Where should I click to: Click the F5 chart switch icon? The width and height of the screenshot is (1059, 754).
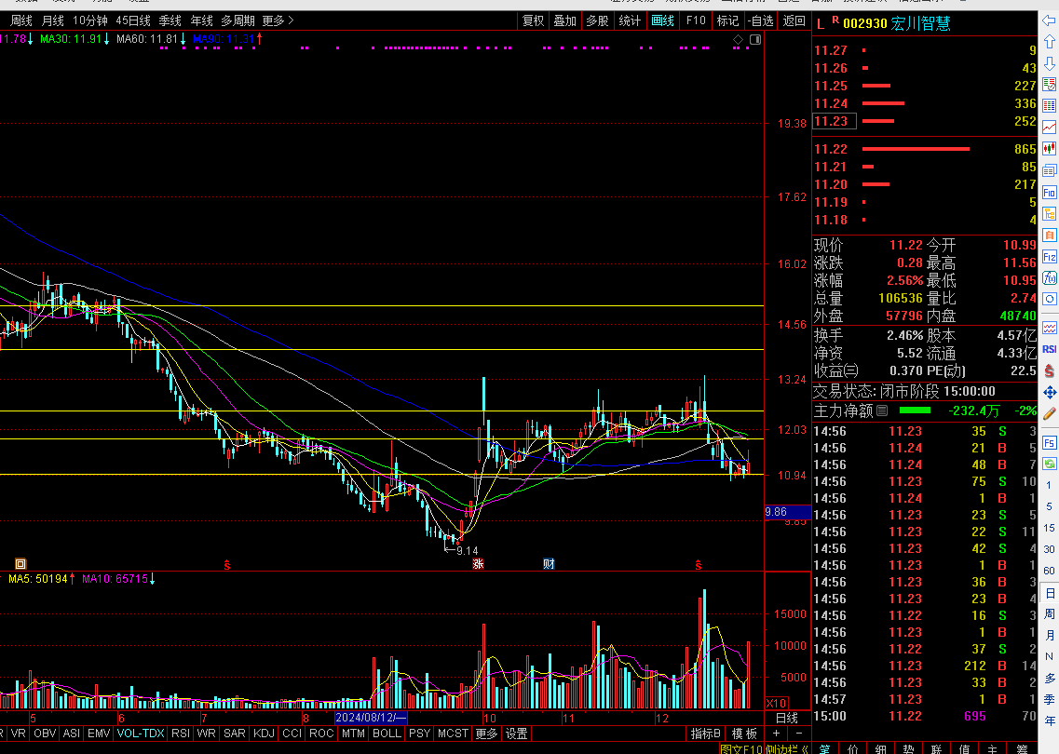click(1050, 442)
